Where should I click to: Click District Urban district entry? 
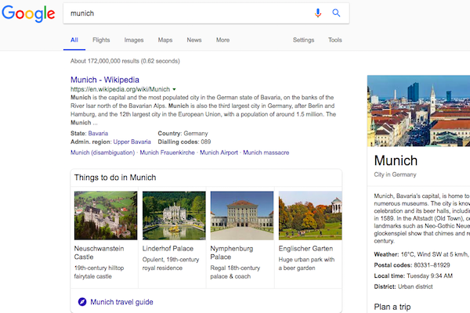[403, 286]
